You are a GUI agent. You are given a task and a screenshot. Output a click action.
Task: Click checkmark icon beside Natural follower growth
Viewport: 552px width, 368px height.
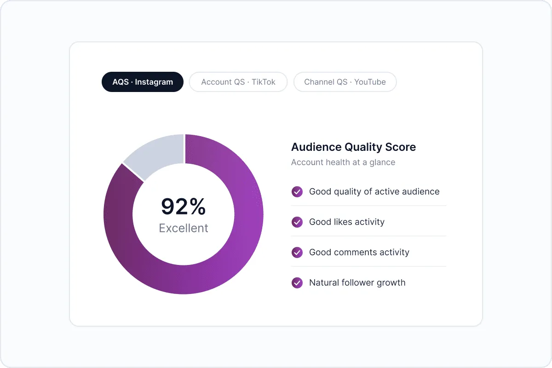[297, 282]
